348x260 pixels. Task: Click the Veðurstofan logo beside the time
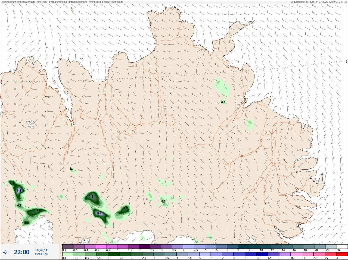5,252
